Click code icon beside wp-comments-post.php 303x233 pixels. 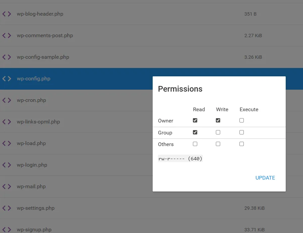[7, 36]
